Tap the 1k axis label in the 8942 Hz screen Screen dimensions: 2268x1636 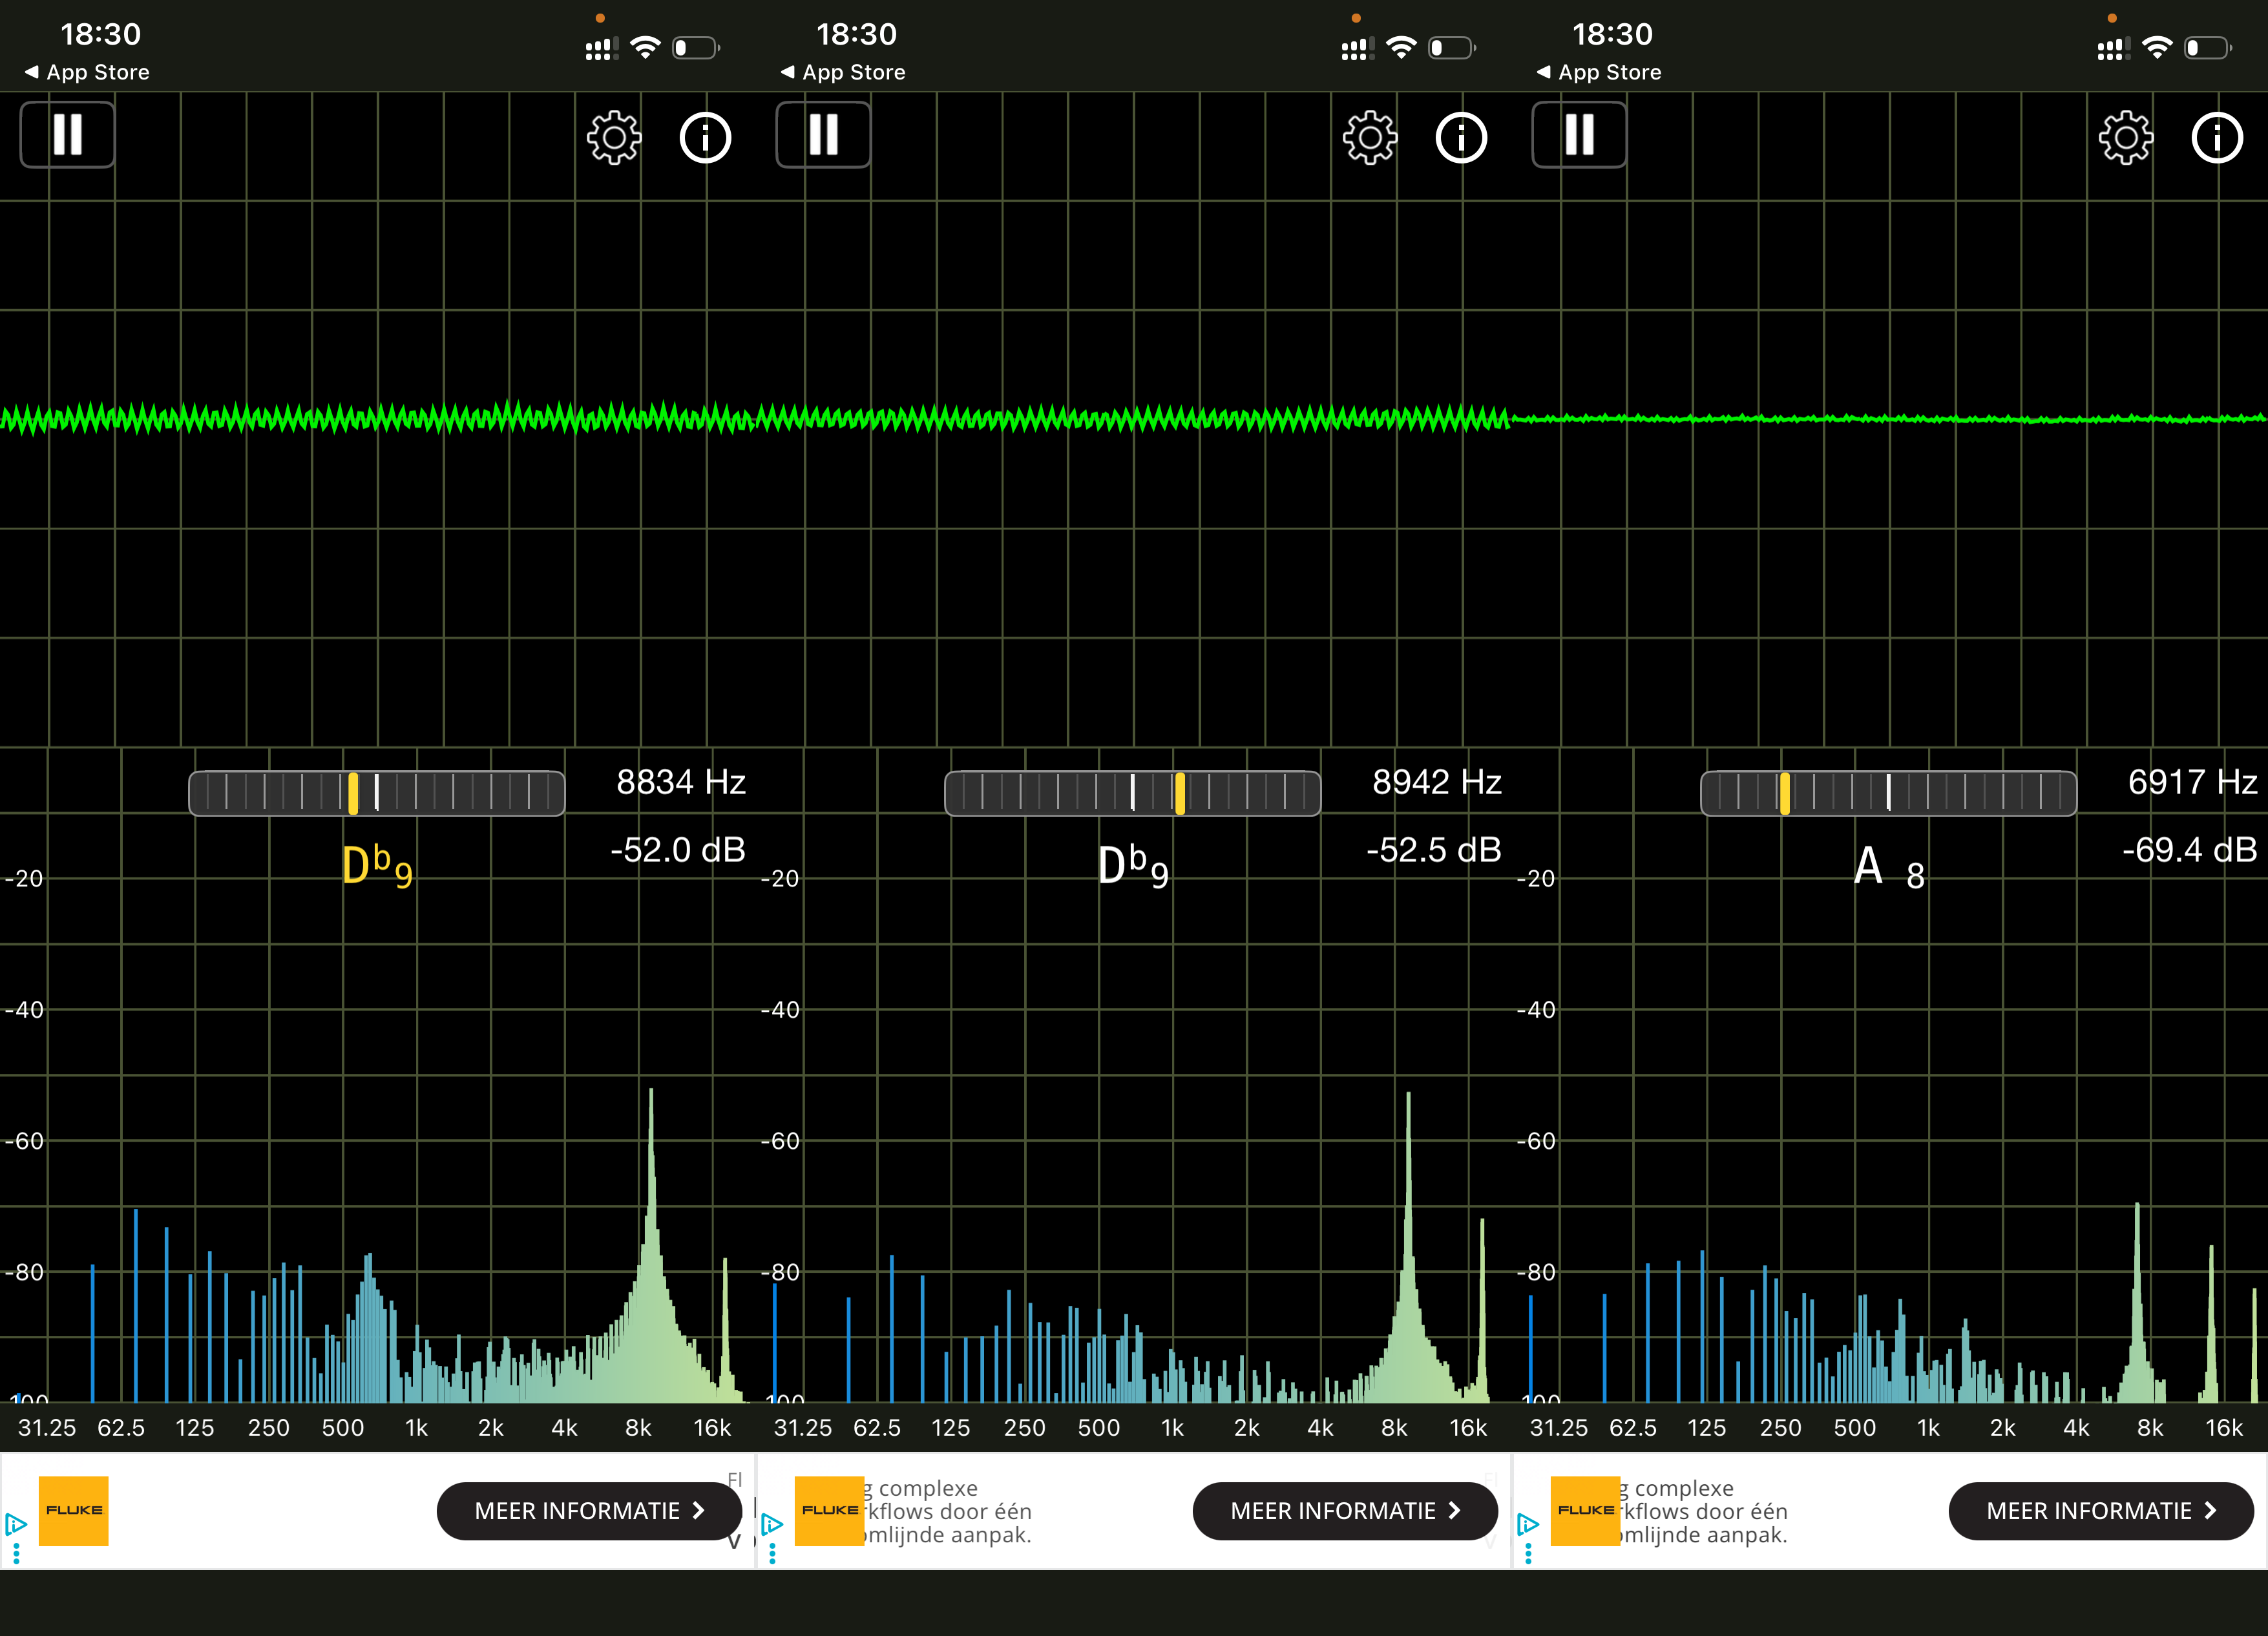(1172, 1428)
